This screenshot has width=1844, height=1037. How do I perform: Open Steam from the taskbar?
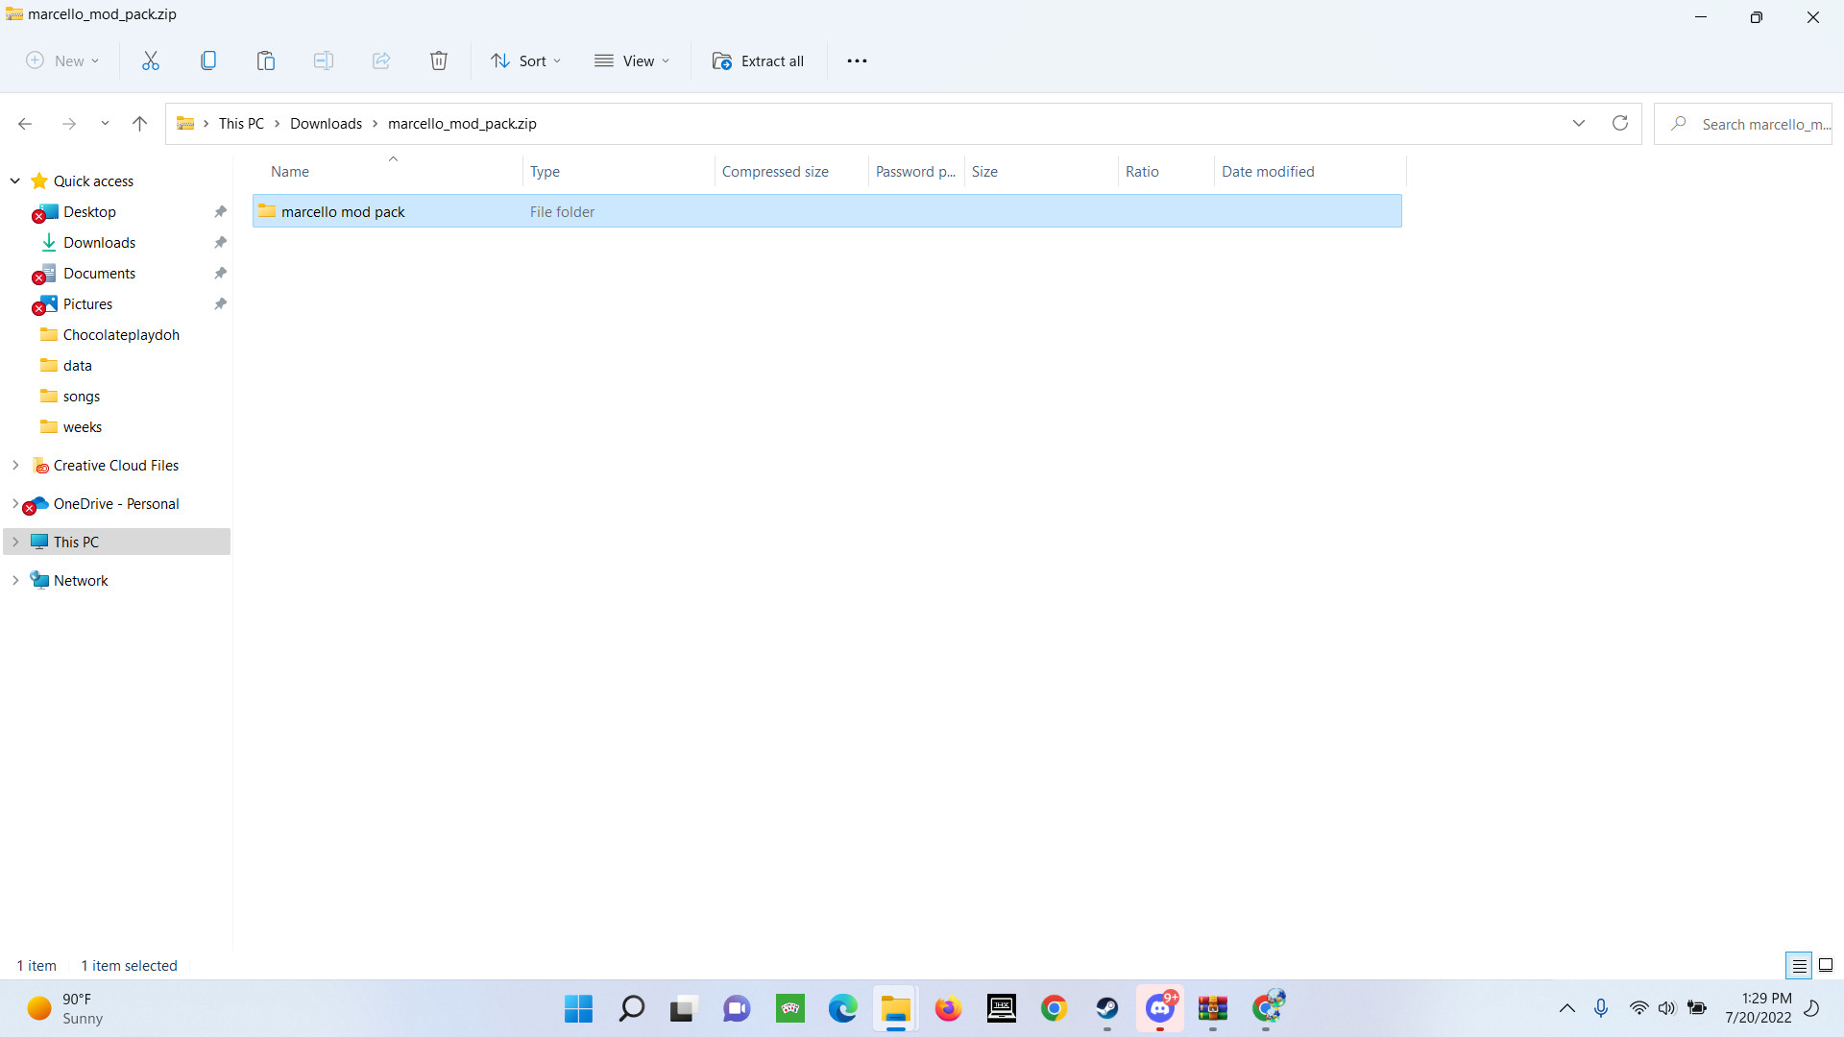click(x=1106, y=1008)
